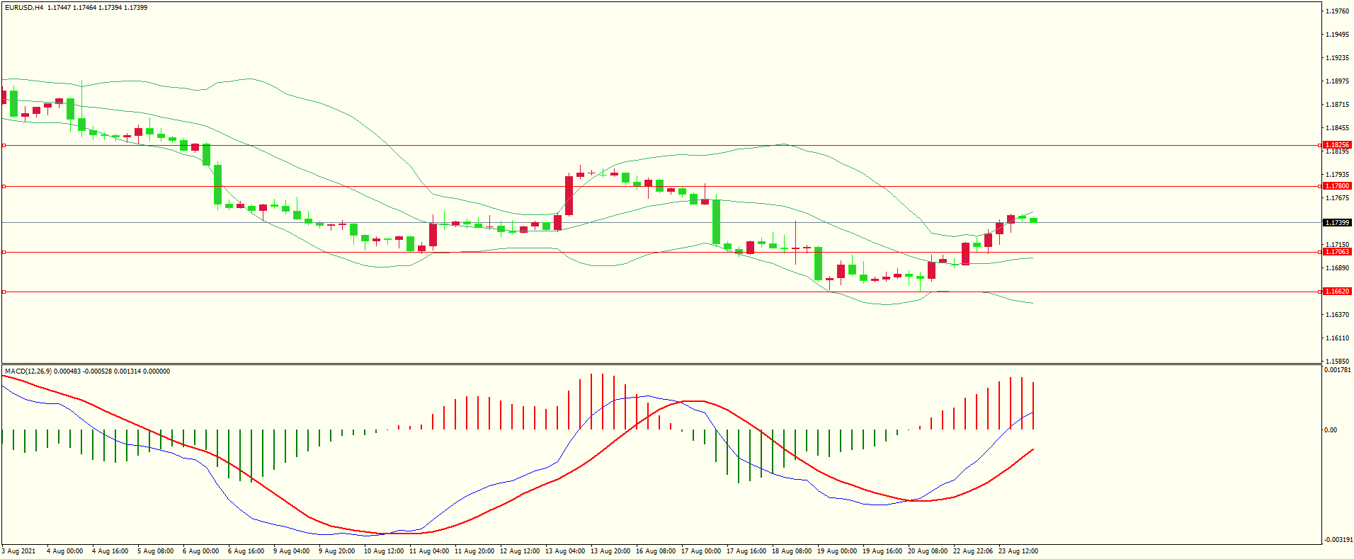
Task: Click the 23 Aug 12:00 time label
Action: (1018, 551)
